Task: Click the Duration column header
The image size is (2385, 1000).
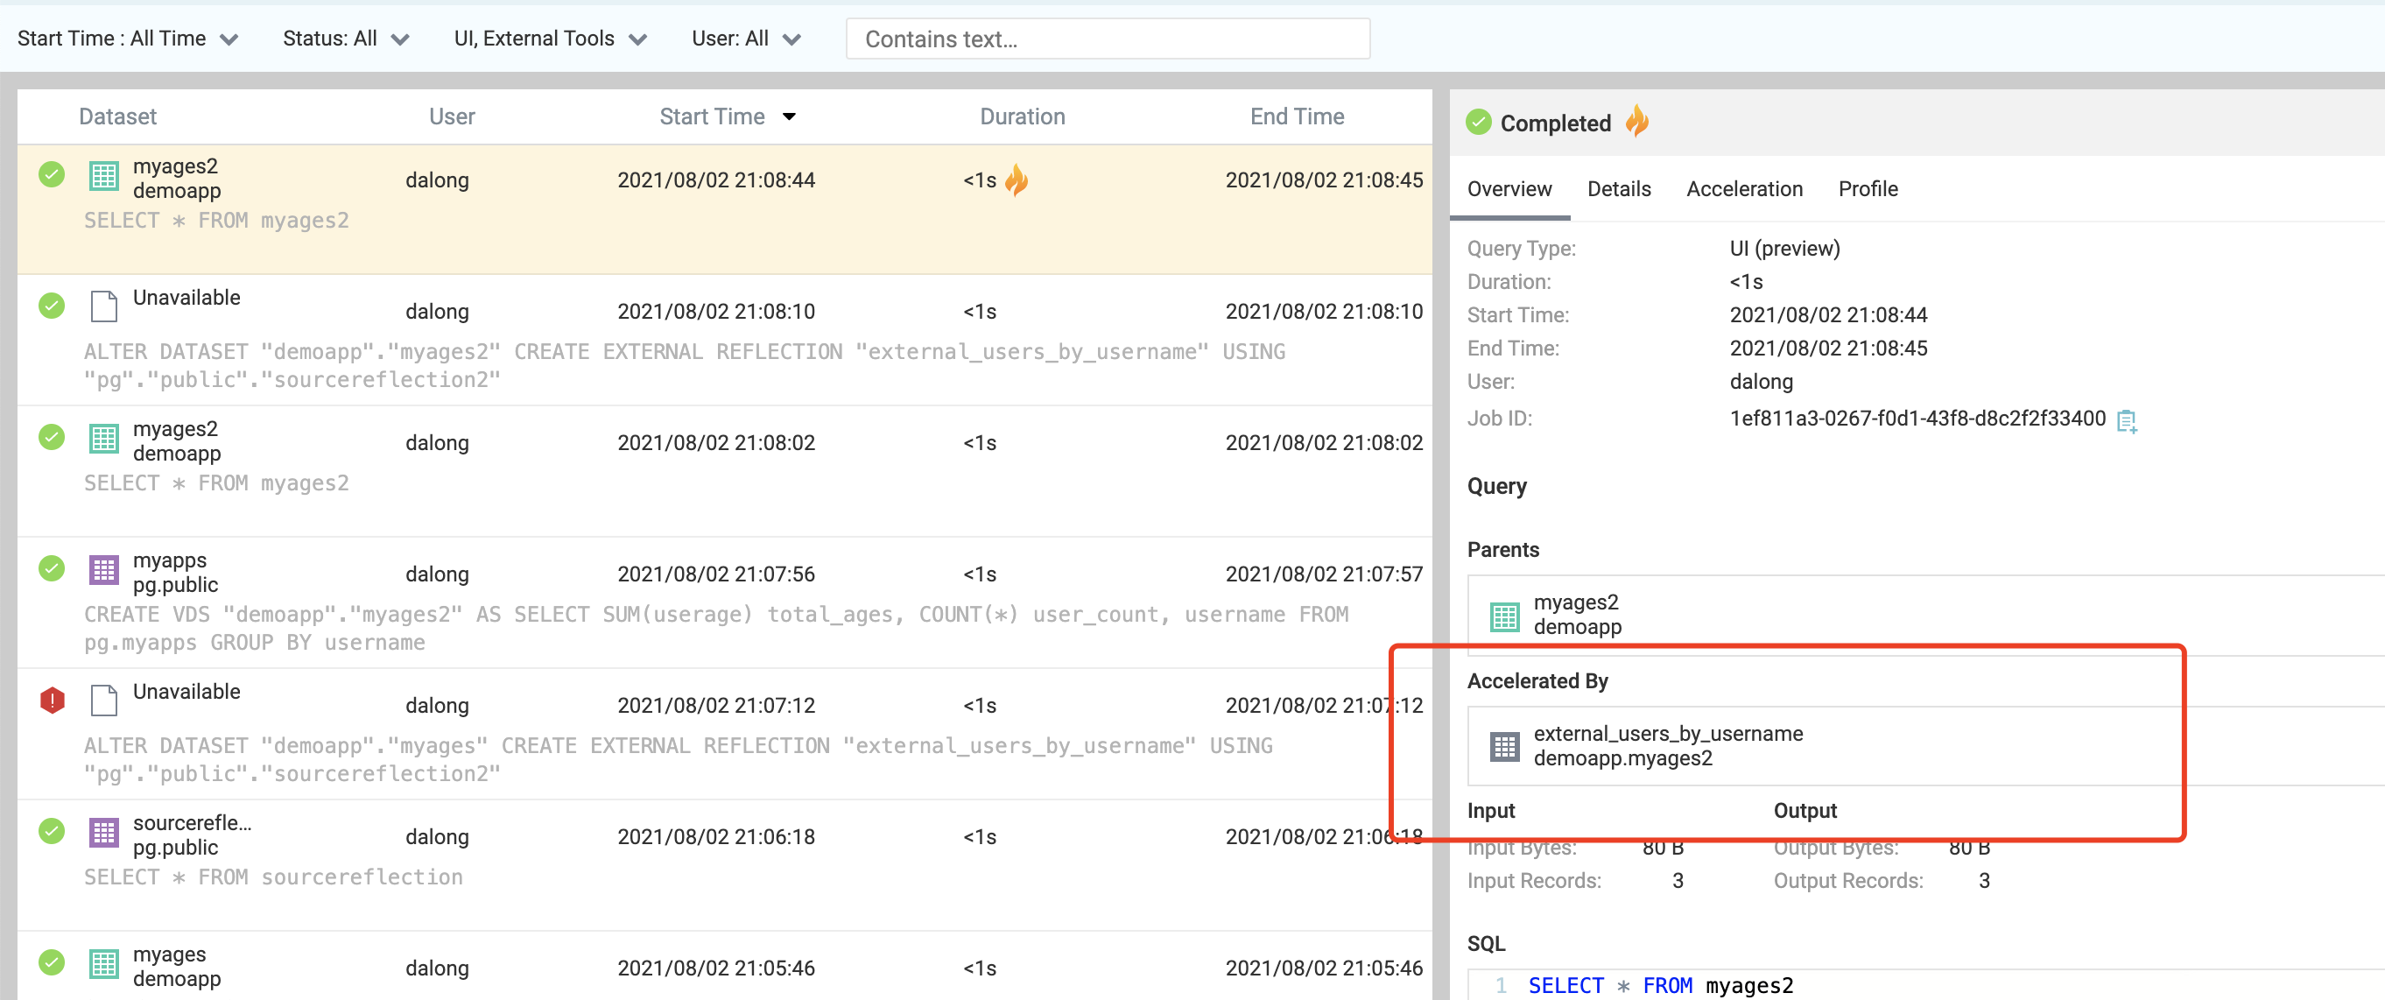Action: (x=1022, y=116)
